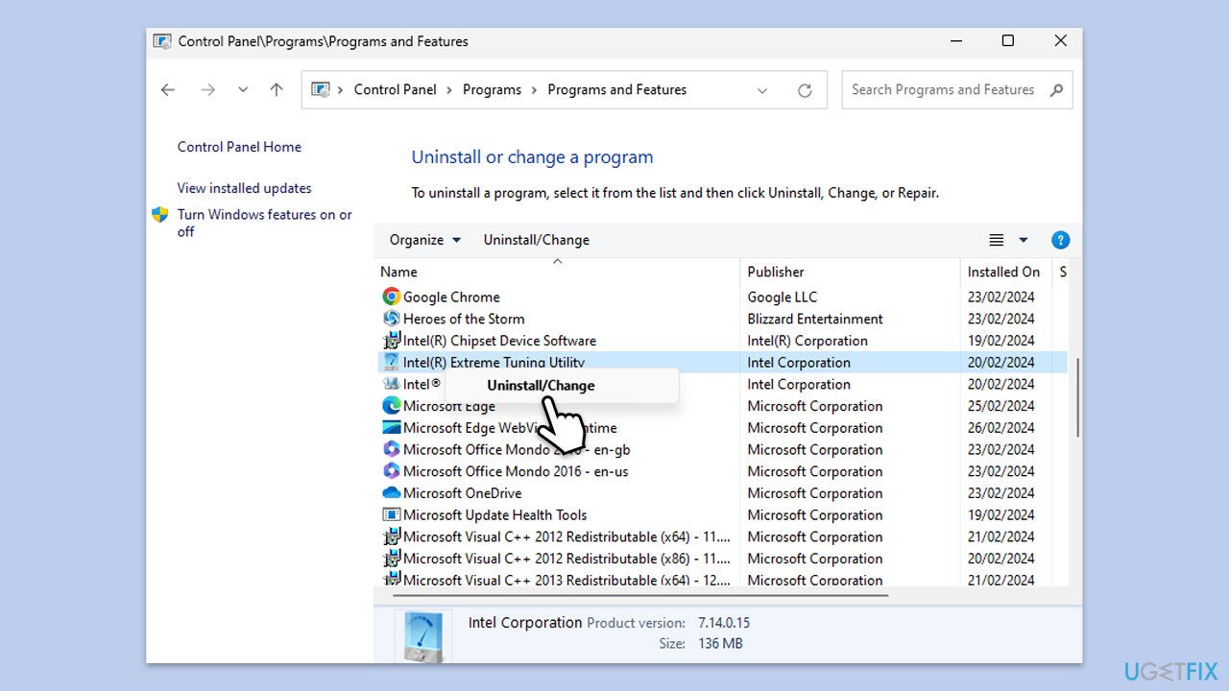The image size is (1229, 691).
Task: Click the 26/02/2024 installed date cell
Action: pyautogui.click(x=1000, y=428)
